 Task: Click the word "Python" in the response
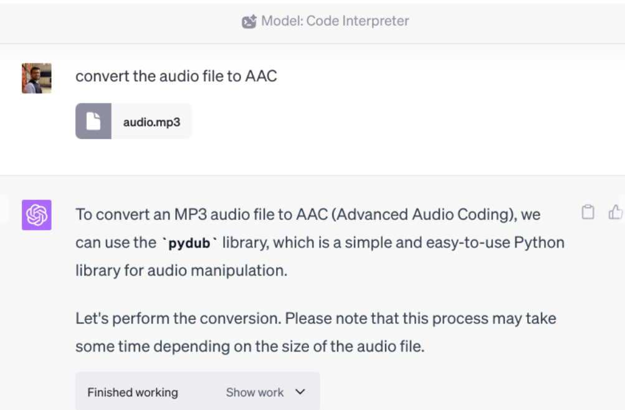[x=539, y=242]
